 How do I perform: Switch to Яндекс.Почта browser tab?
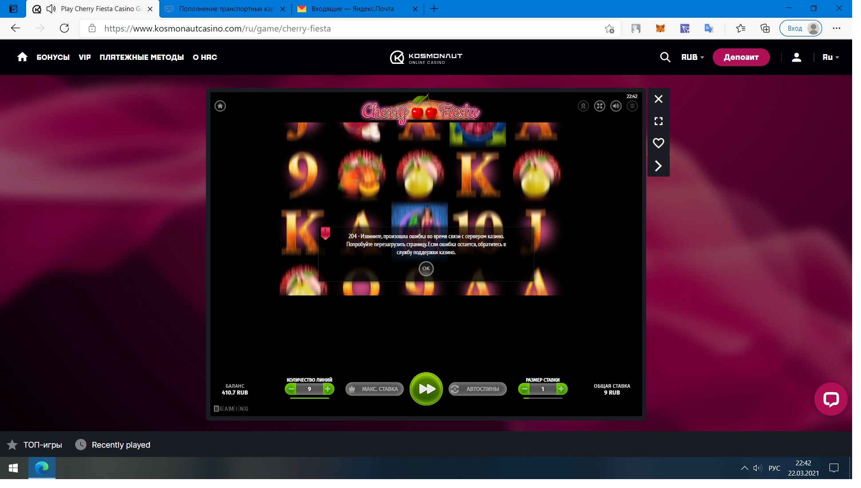tap(352, 9)
